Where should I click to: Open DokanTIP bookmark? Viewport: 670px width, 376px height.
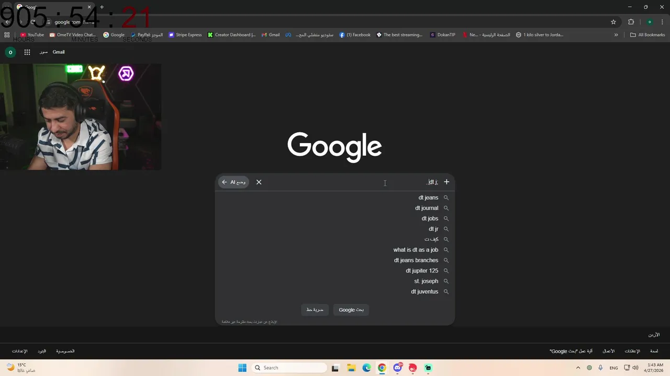point(443,35)
